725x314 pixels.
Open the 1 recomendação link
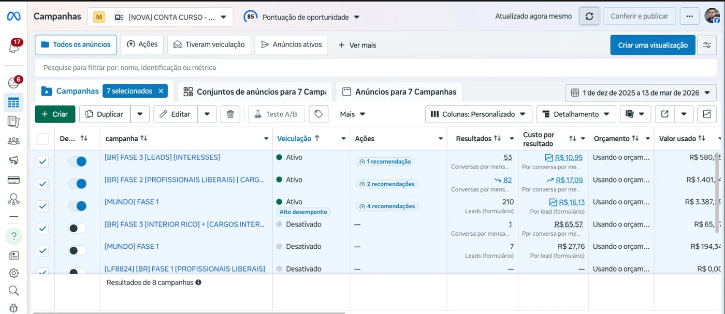point(385,162)
